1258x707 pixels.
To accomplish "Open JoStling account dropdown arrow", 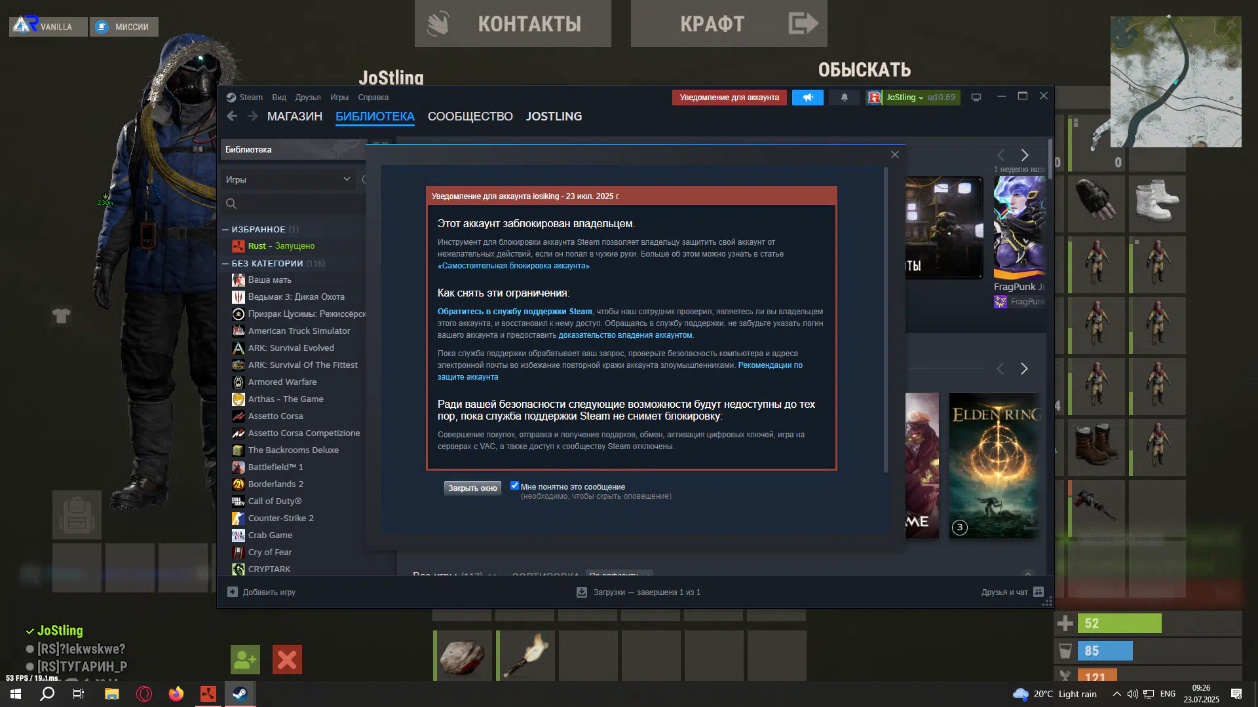I will 921,98.
